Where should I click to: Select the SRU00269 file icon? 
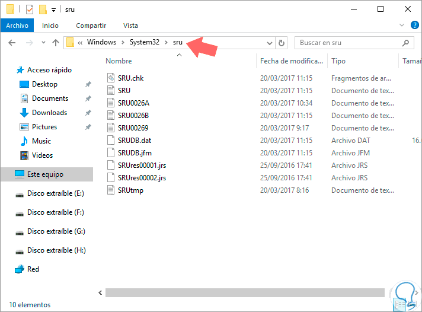(111, 128)
